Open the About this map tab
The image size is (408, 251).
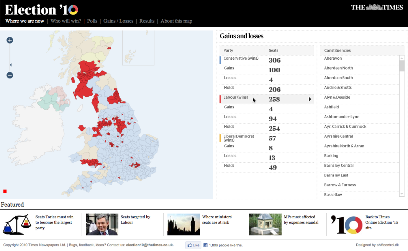point(177,21)
